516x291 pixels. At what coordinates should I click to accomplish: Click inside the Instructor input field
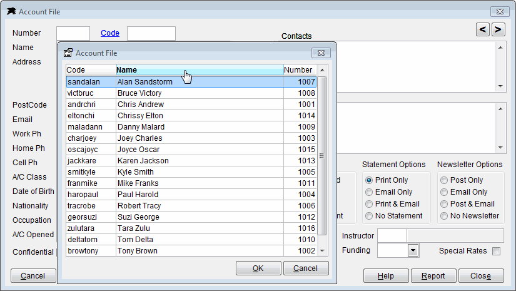[x=392, y=236]
